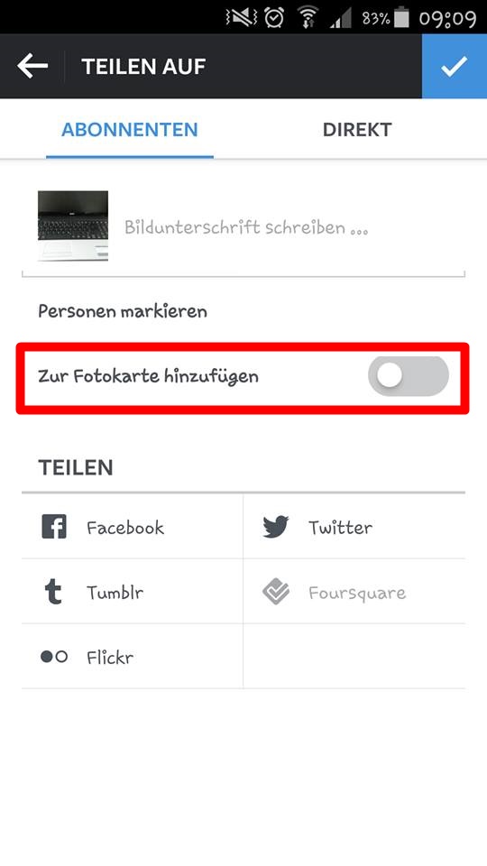Tap the Wi-Fi status bar icon

pos(307,18)
